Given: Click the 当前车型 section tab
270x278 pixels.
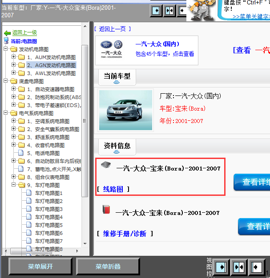Looking at the screenshot, I should click(x=117, y=77).
